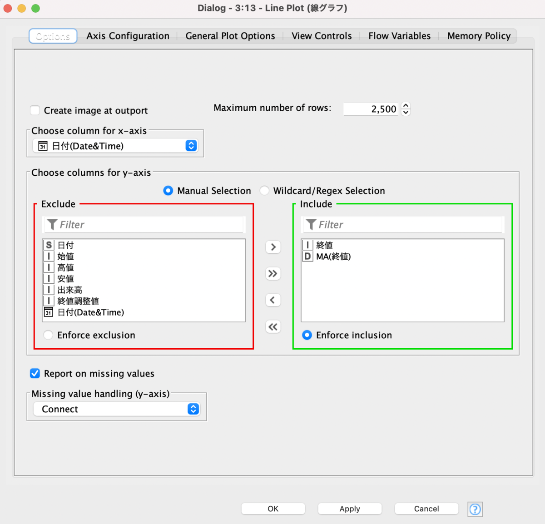Open the x-axis column dropdown
This screenshot has height=524, width=545.
pos(115,146)
